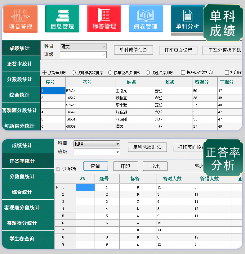The width and height of the screenshot is (245, 254).
Task: Choose 按班级名次排序 sorting option
Action: click(x=74, y=73)
